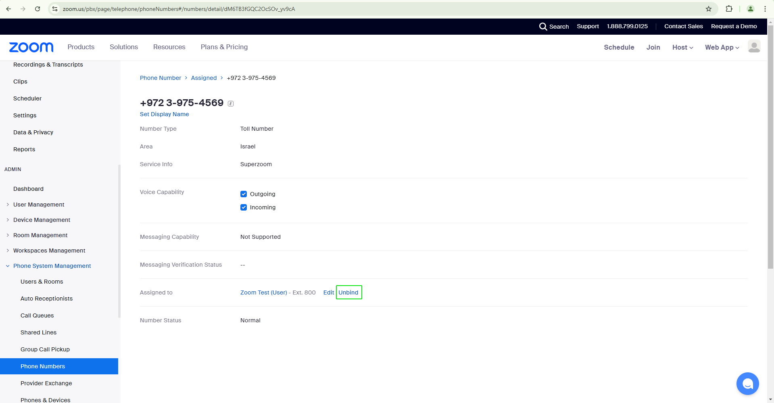Click the Superzoom service info text
Screen dimensions: 774x403
point(256,164)
